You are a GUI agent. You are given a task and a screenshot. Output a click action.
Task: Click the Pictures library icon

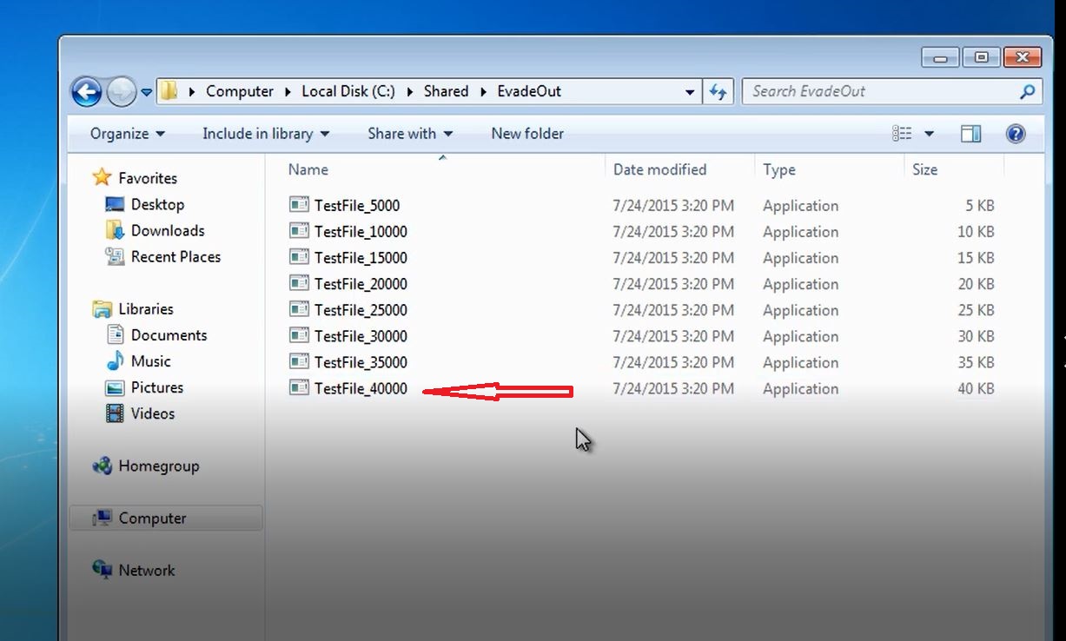pos(115,387)
